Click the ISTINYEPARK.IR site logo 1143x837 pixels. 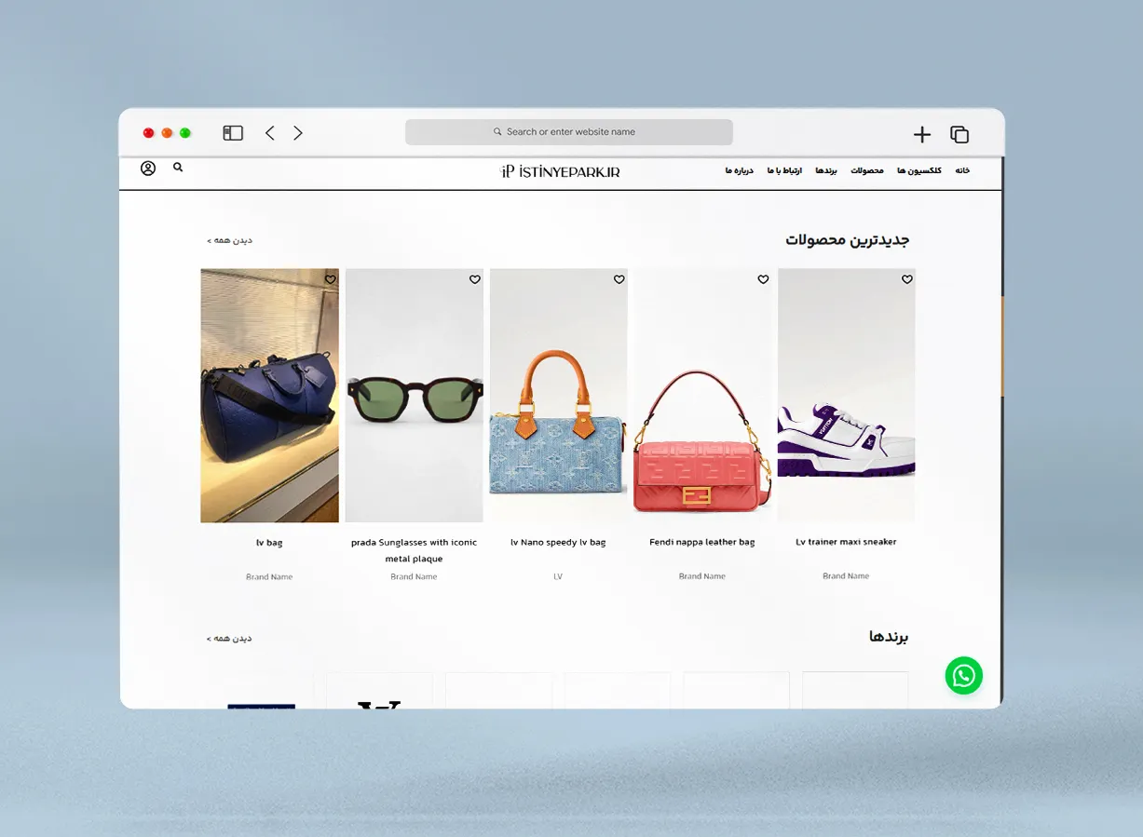560,171
